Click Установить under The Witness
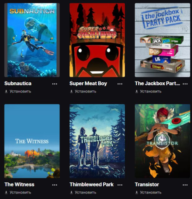 coord(20,192)
